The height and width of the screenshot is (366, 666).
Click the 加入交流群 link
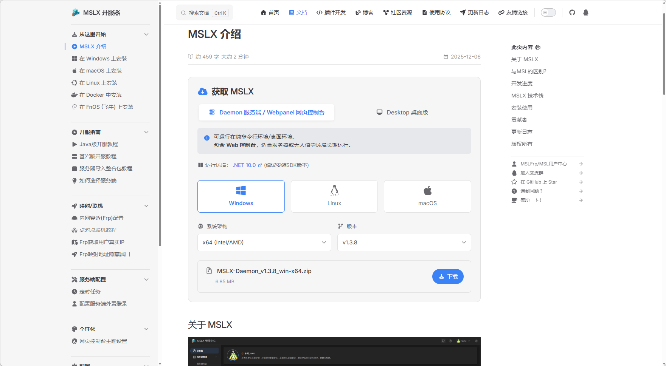pos(547,173)
